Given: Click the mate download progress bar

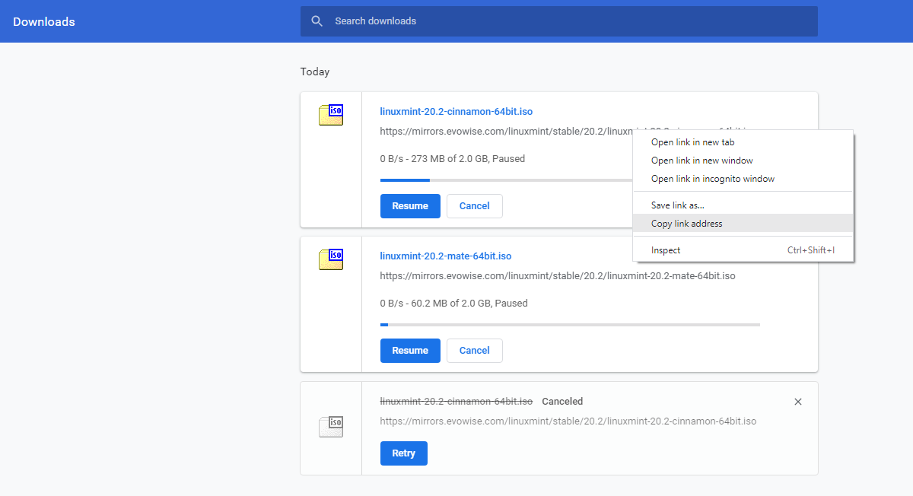Looking at the screenshot, I should [x=569, y=325].
